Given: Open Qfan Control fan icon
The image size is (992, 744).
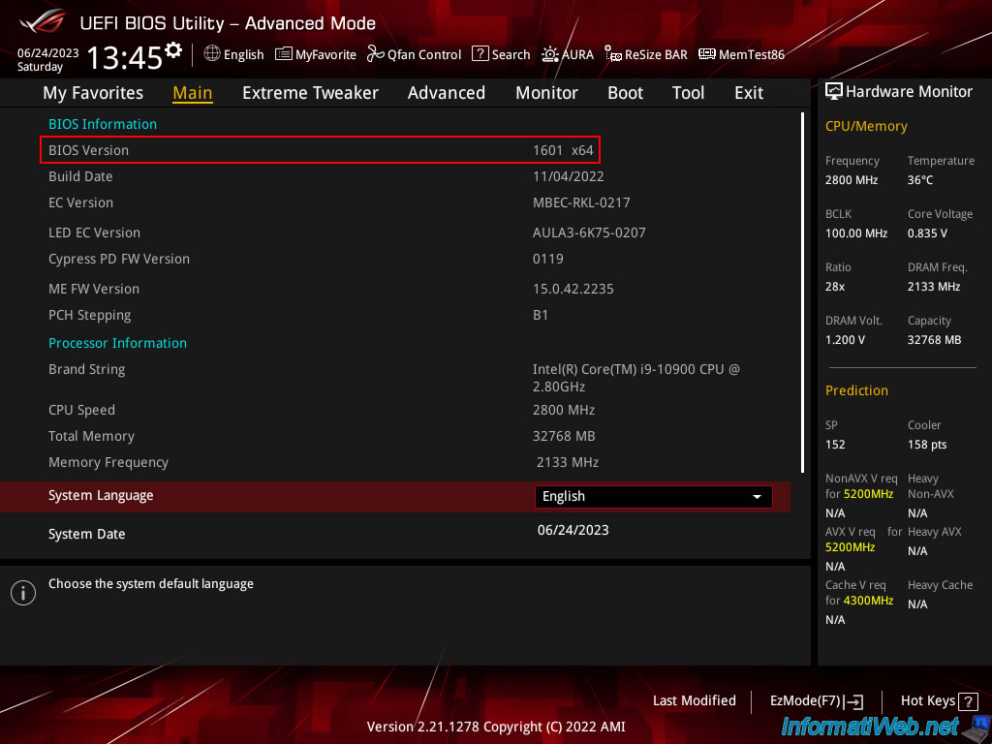Looking at the screenshot, I should click(376, 54).
